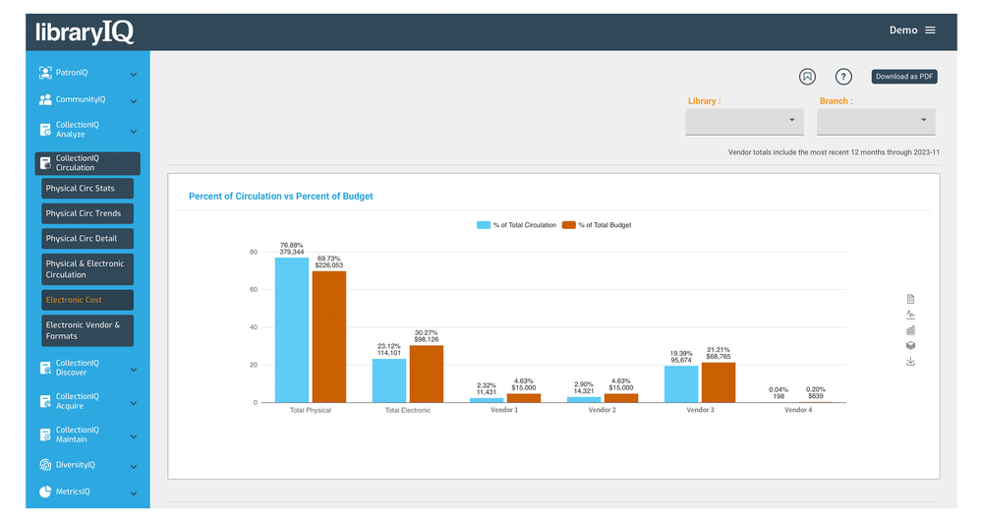Click the Download as PDF button
Image resolution: width=983 pixels, height=522 pixels.
pyautogui.click(x=904, y=77)
